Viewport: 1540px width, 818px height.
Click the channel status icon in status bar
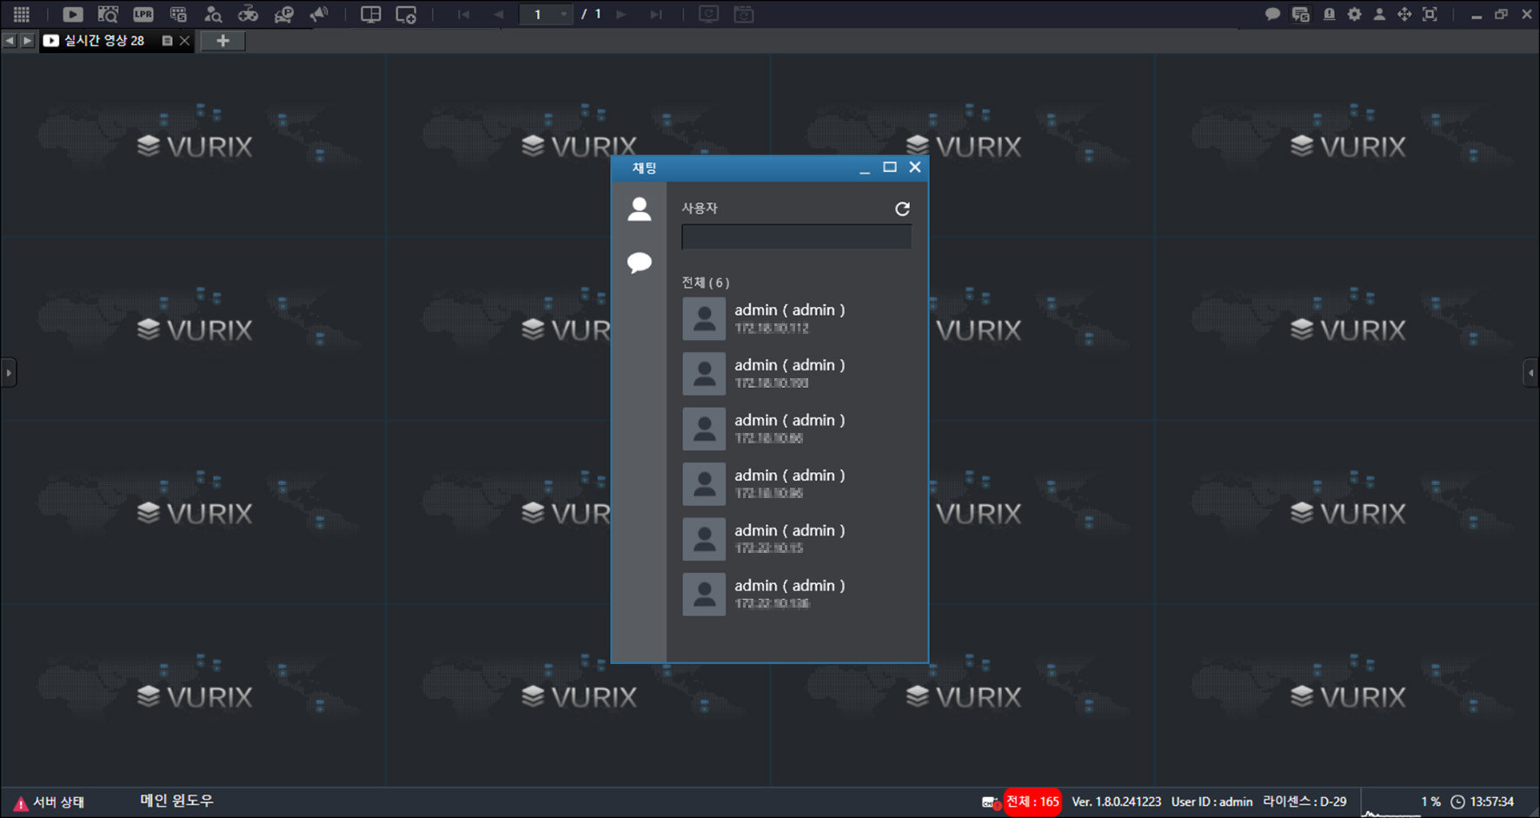coord(991,802)
